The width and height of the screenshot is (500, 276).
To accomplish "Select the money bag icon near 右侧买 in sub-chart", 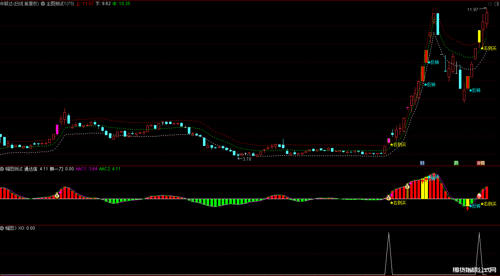I will click(x=389, y=197).
